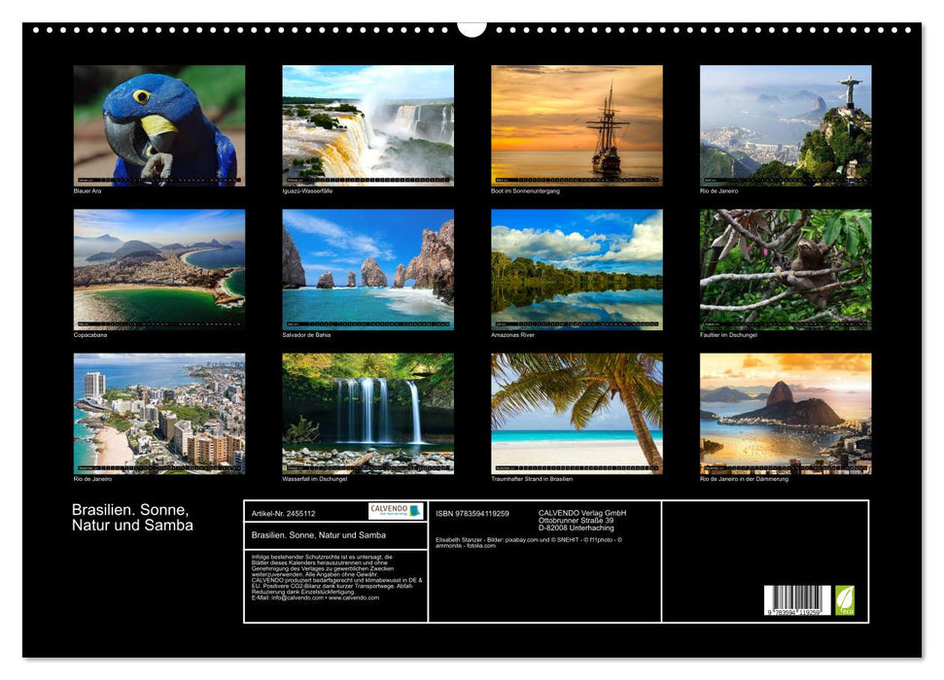Open the info@calvendo.com email address
Viewport: 944px width, 680px height.
297,597
